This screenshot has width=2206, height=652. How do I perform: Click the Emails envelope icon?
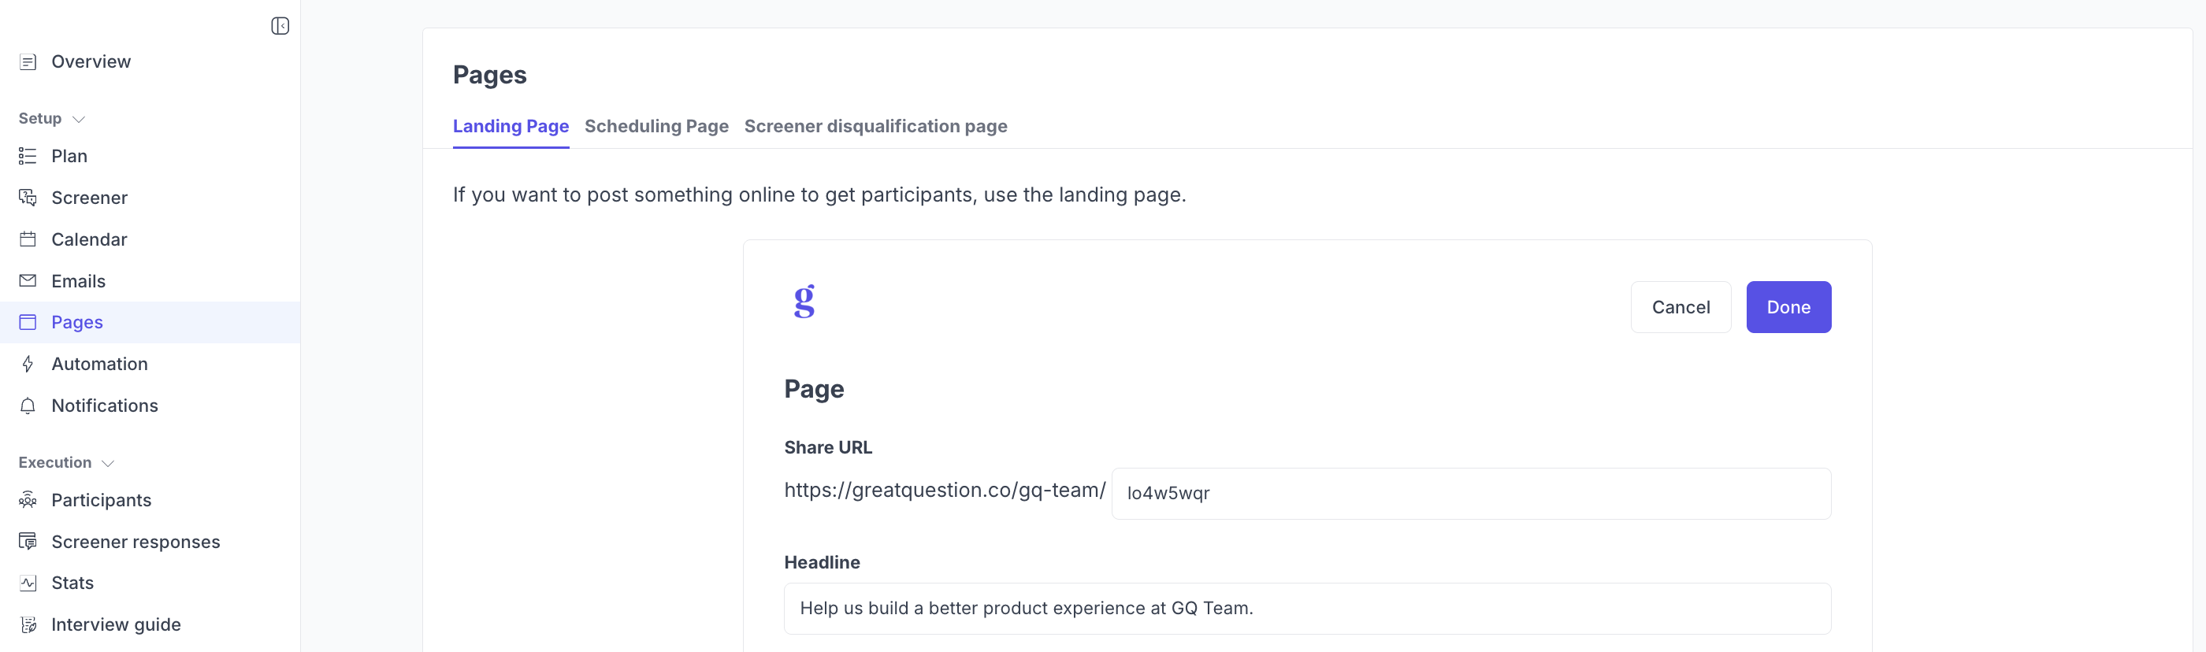point(28,280)
